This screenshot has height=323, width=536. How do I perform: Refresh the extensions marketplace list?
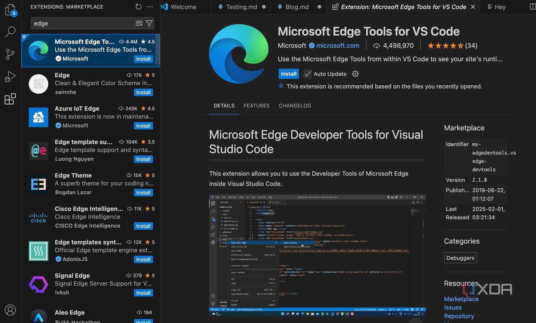138,7
